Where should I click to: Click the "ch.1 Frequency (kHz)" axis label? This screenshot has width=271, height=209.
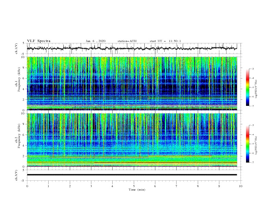(x=18, y=83)
